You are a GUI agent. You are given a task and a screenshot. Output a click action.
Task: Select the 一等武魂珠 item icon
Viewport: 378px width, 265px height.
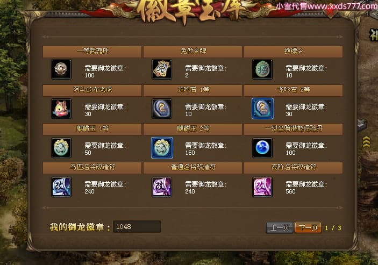tap(61, 69)
